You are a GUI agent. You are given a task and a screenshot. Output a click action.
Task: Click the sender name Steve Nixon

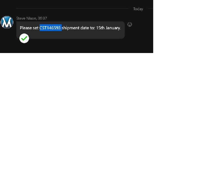26,18
